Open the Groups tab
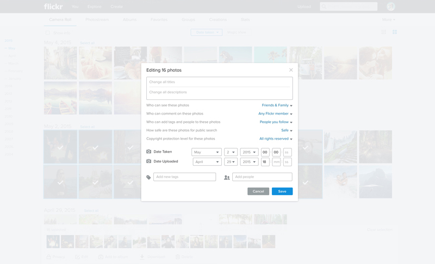 pyautogui.click(x=188, y=20)
